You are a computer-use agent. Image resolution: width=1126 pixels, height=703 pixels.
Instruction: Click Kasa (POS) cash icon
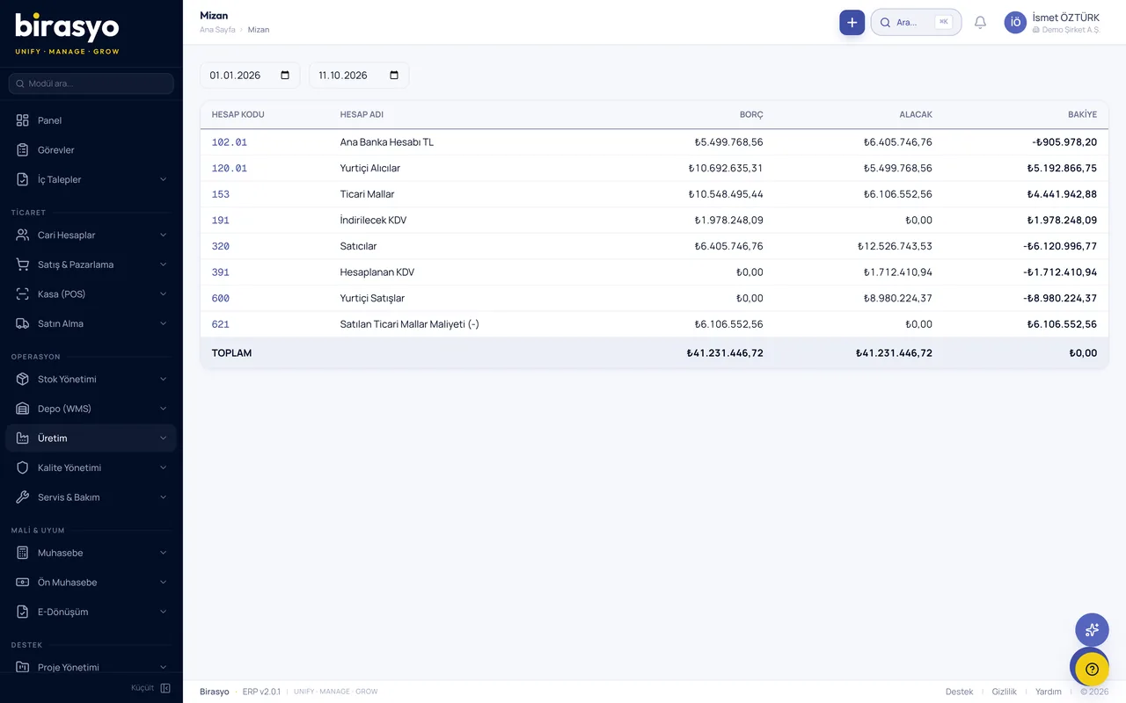click(x=23, y=294)
